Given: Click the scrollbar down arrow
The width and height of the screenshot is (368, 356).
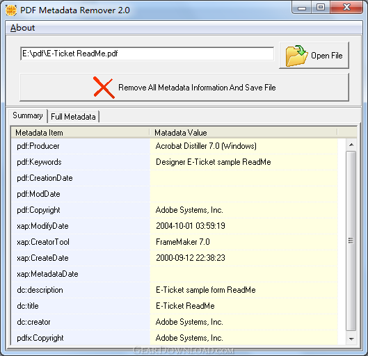Looking at the screenshot, I should [x=351, y=339].
